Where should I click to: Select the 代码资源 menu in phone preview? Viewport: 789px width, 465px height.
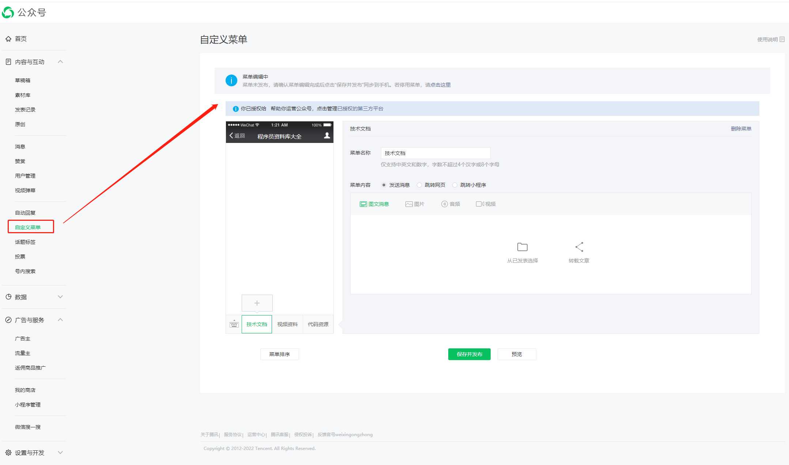coord(318,324)
